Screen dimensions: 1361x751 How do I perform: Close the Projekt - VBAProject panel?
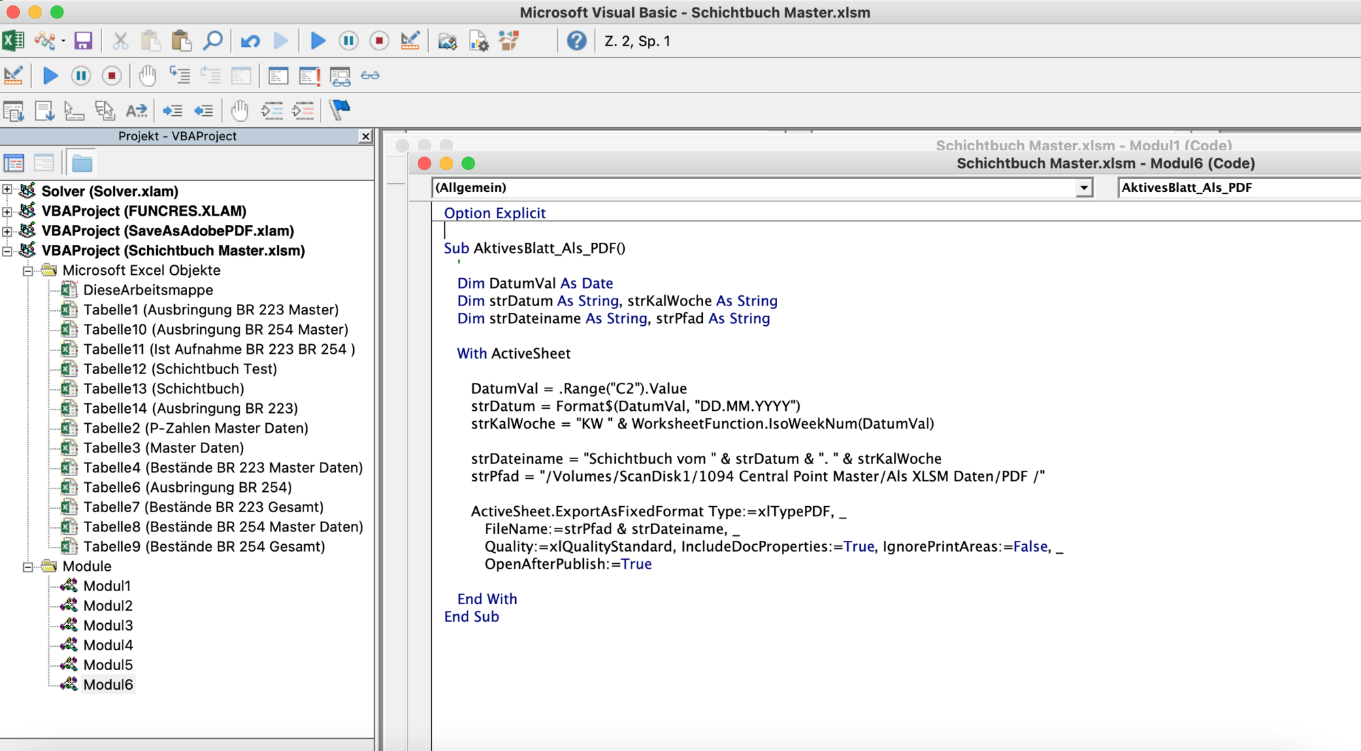pos(365,136)
